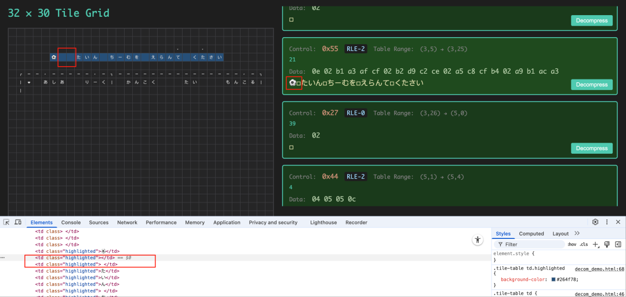Image resolution: width=626 pixels, height=297 pixels.
Task: Switch to the Console tab
Action: (71, 222)
